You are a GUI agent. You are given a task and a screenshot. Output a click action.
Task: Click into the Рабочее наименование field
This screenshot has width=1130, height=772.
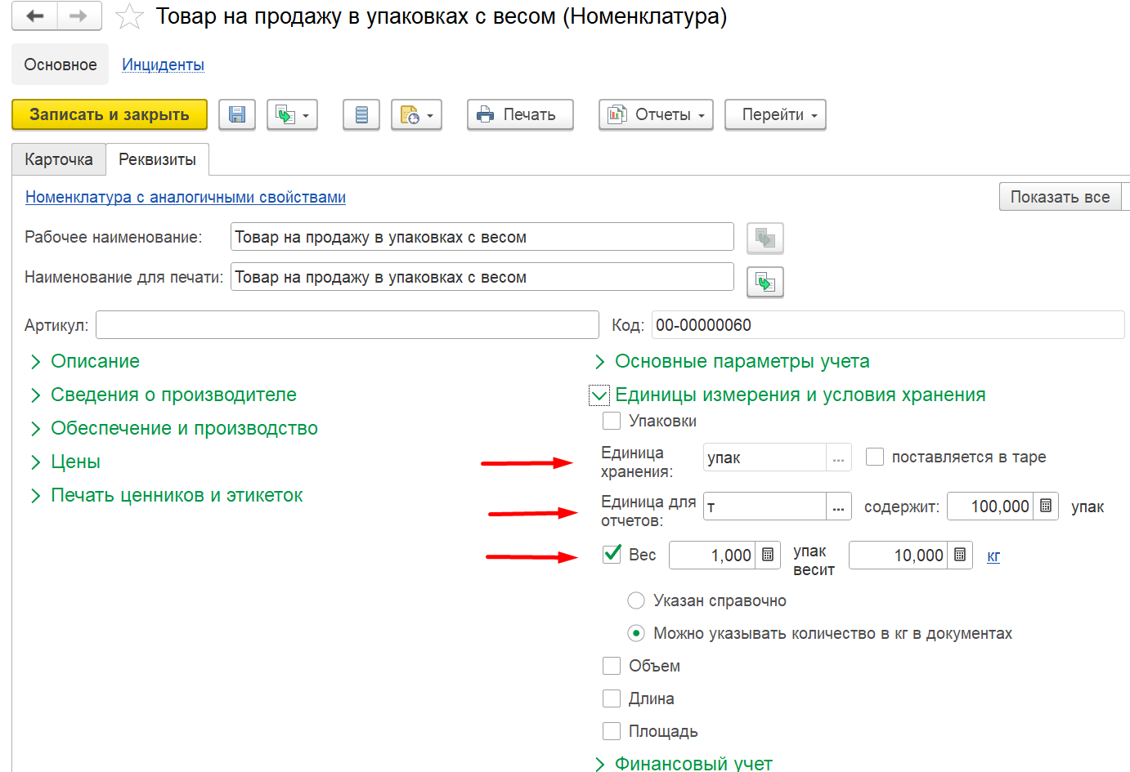pos(482,237)
